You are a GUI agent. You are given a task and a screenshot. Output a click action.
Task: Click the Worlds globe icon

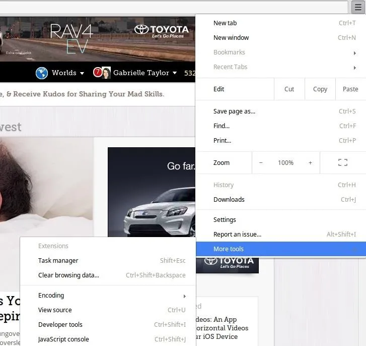tap(42, 73)
